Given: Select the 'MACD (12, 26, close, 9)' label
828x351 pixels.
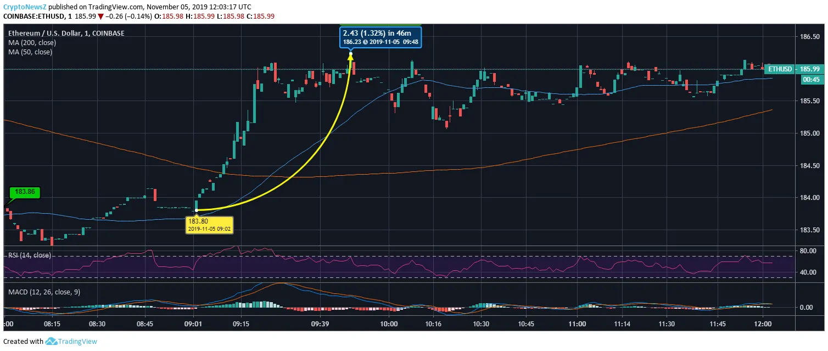Looking at the screenshot, I should 44,292.
